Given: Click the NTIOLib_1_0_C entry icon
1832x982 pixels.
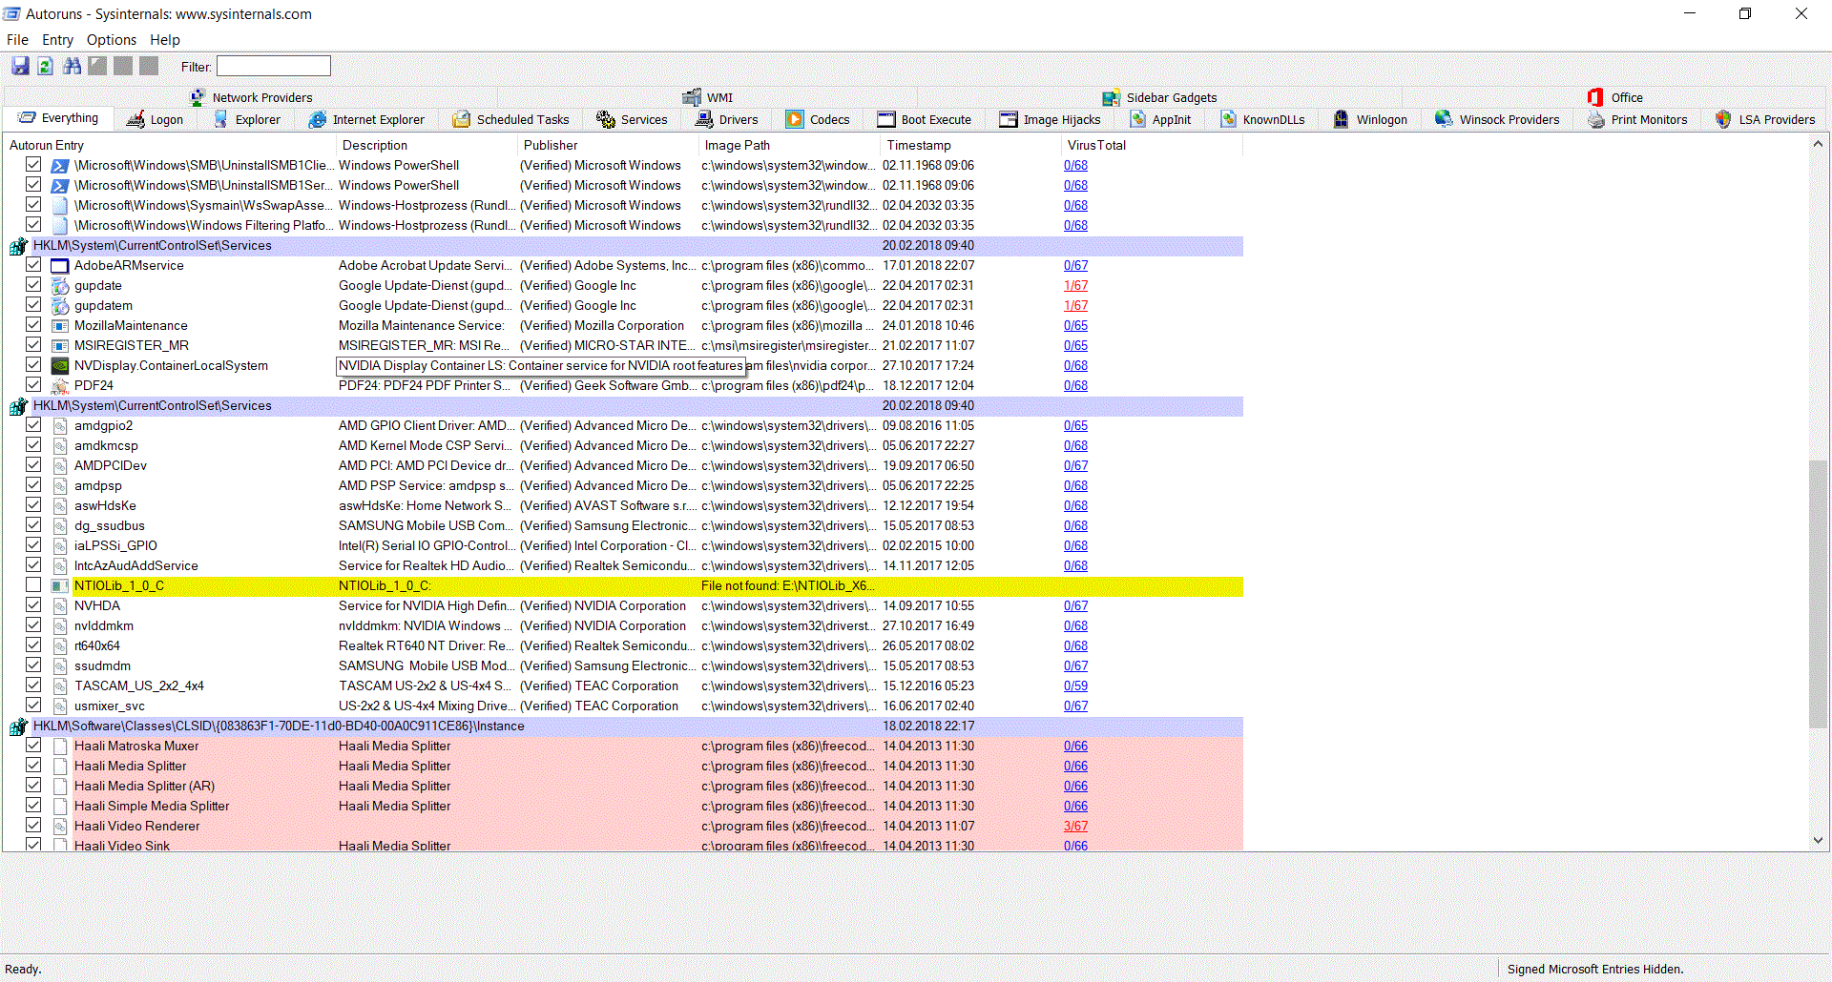Looking at the screenshot, I should coord(60,585).
